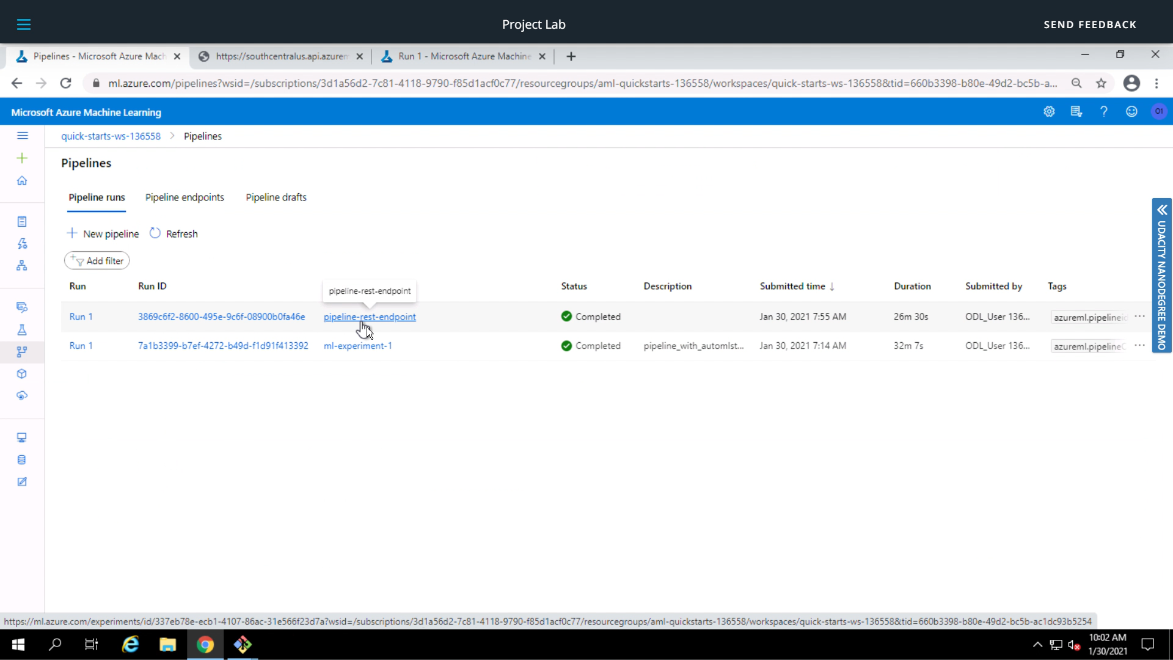Viewport: 1173px width, 660px height.
Task: Open Compute monitor icon in sidebar
Action: tap(22, 437)
